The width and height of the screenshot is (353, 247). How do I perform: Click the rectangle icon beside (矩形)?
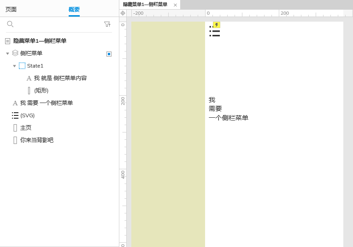point(29,91)
